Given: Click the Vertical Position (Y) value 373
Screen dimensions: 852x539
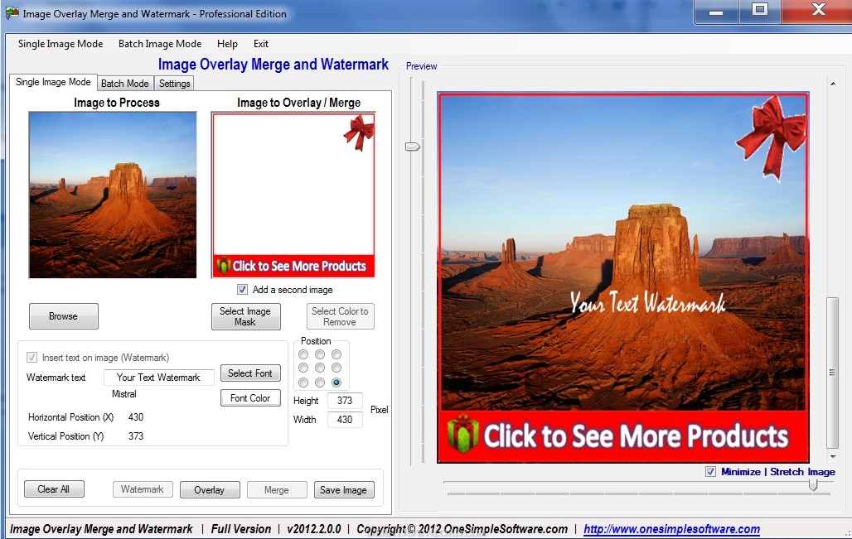Looking at the screenshot, I should 136,436.
